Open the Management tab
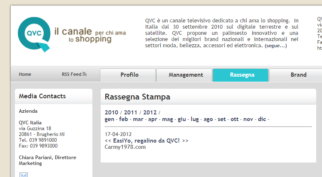The image size is (322, 177). [184, 75]
